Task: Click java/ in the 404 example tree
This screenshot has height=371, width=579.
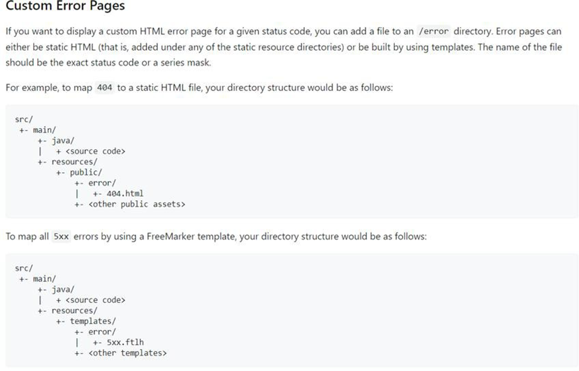Action: (63, 141)
